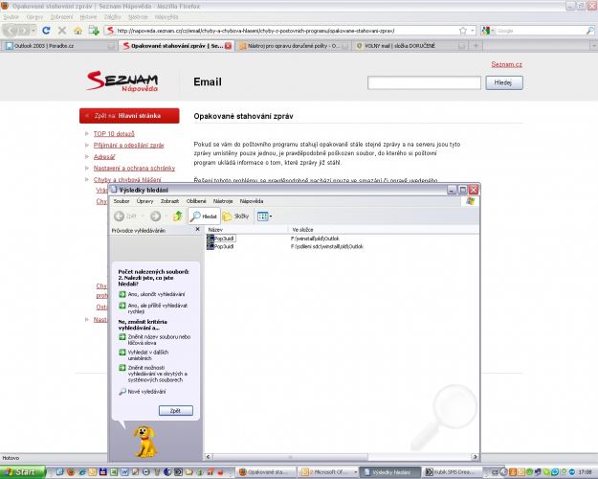The width and height of the screenshot is (598, 479).
Task: Open Chyby a chybová hlášení link
Action: (127, 179)
